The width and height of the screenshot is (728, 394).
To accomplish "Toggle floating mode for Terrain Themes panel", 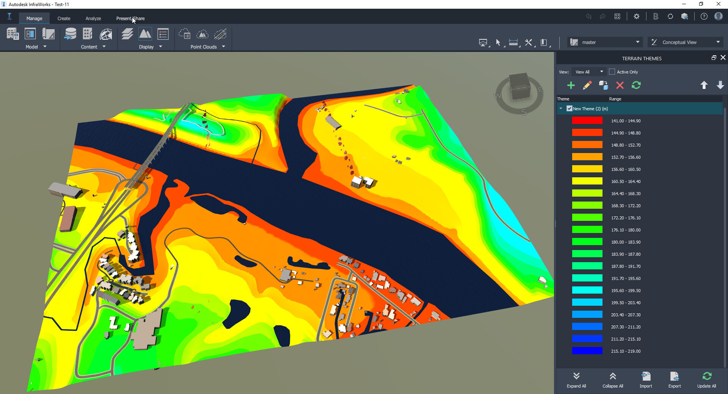I will coord(714,58).
